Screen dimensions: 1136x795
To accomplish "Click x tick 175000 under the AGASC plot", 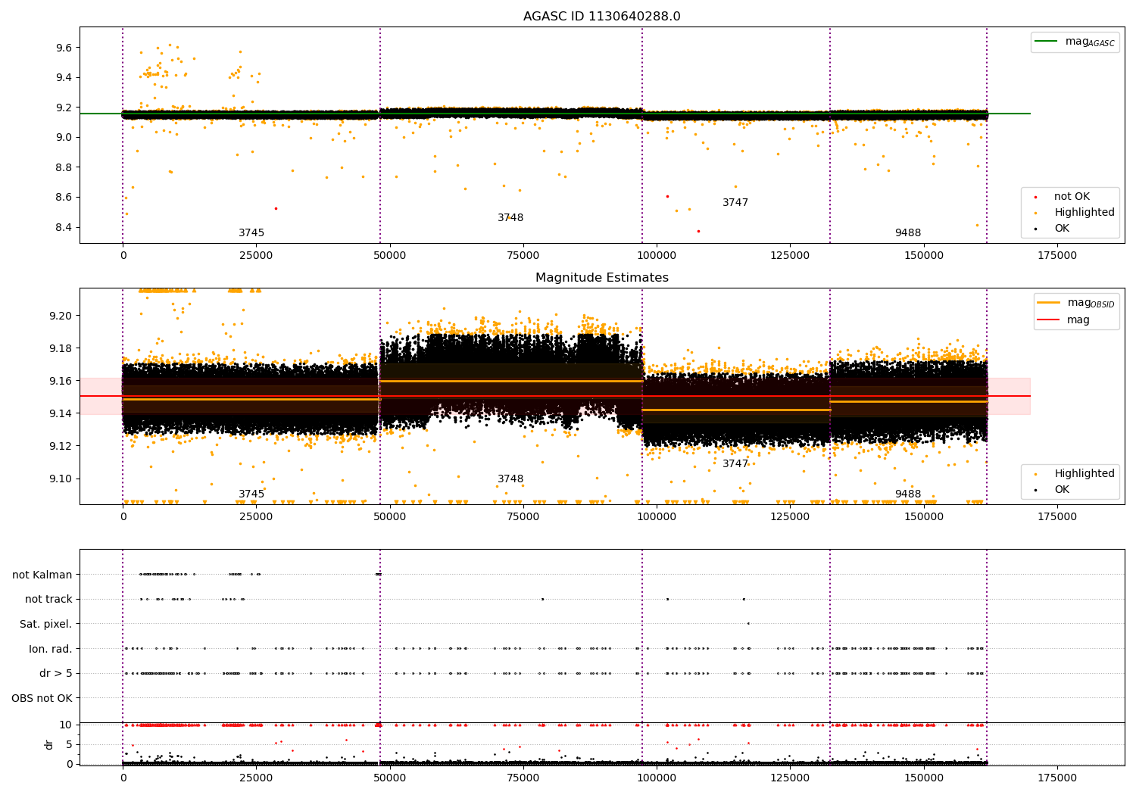I will pyautogui.click(x=1057, y=256).
